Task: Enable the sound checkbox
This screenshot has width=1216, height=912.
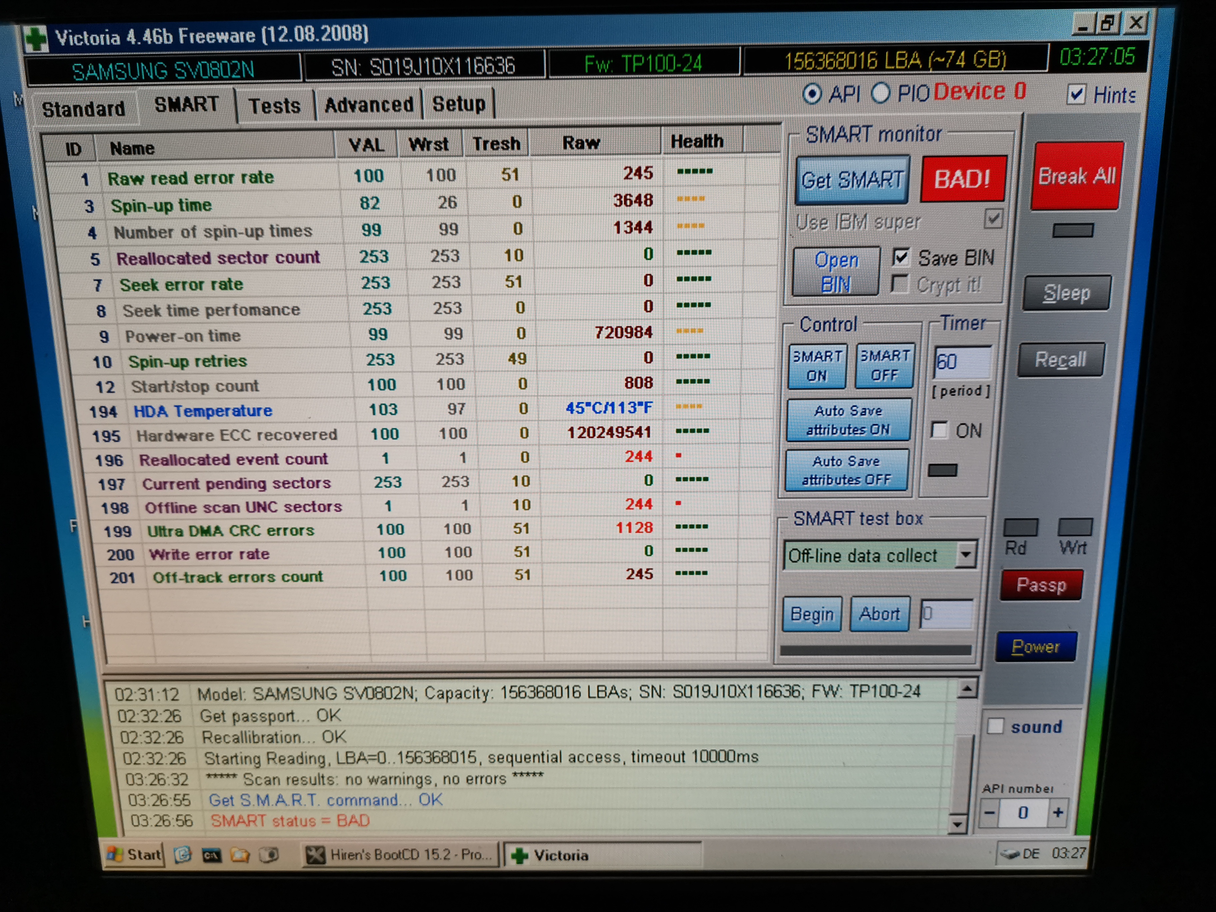Action: click(x=996, y=726)
